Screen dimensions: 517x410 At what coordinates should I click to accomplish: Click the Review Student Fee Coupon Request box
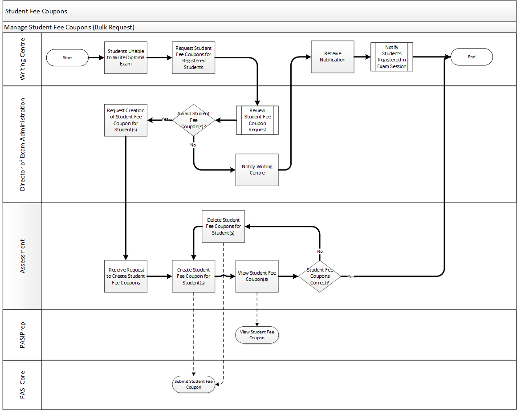[x=257, y=120]
